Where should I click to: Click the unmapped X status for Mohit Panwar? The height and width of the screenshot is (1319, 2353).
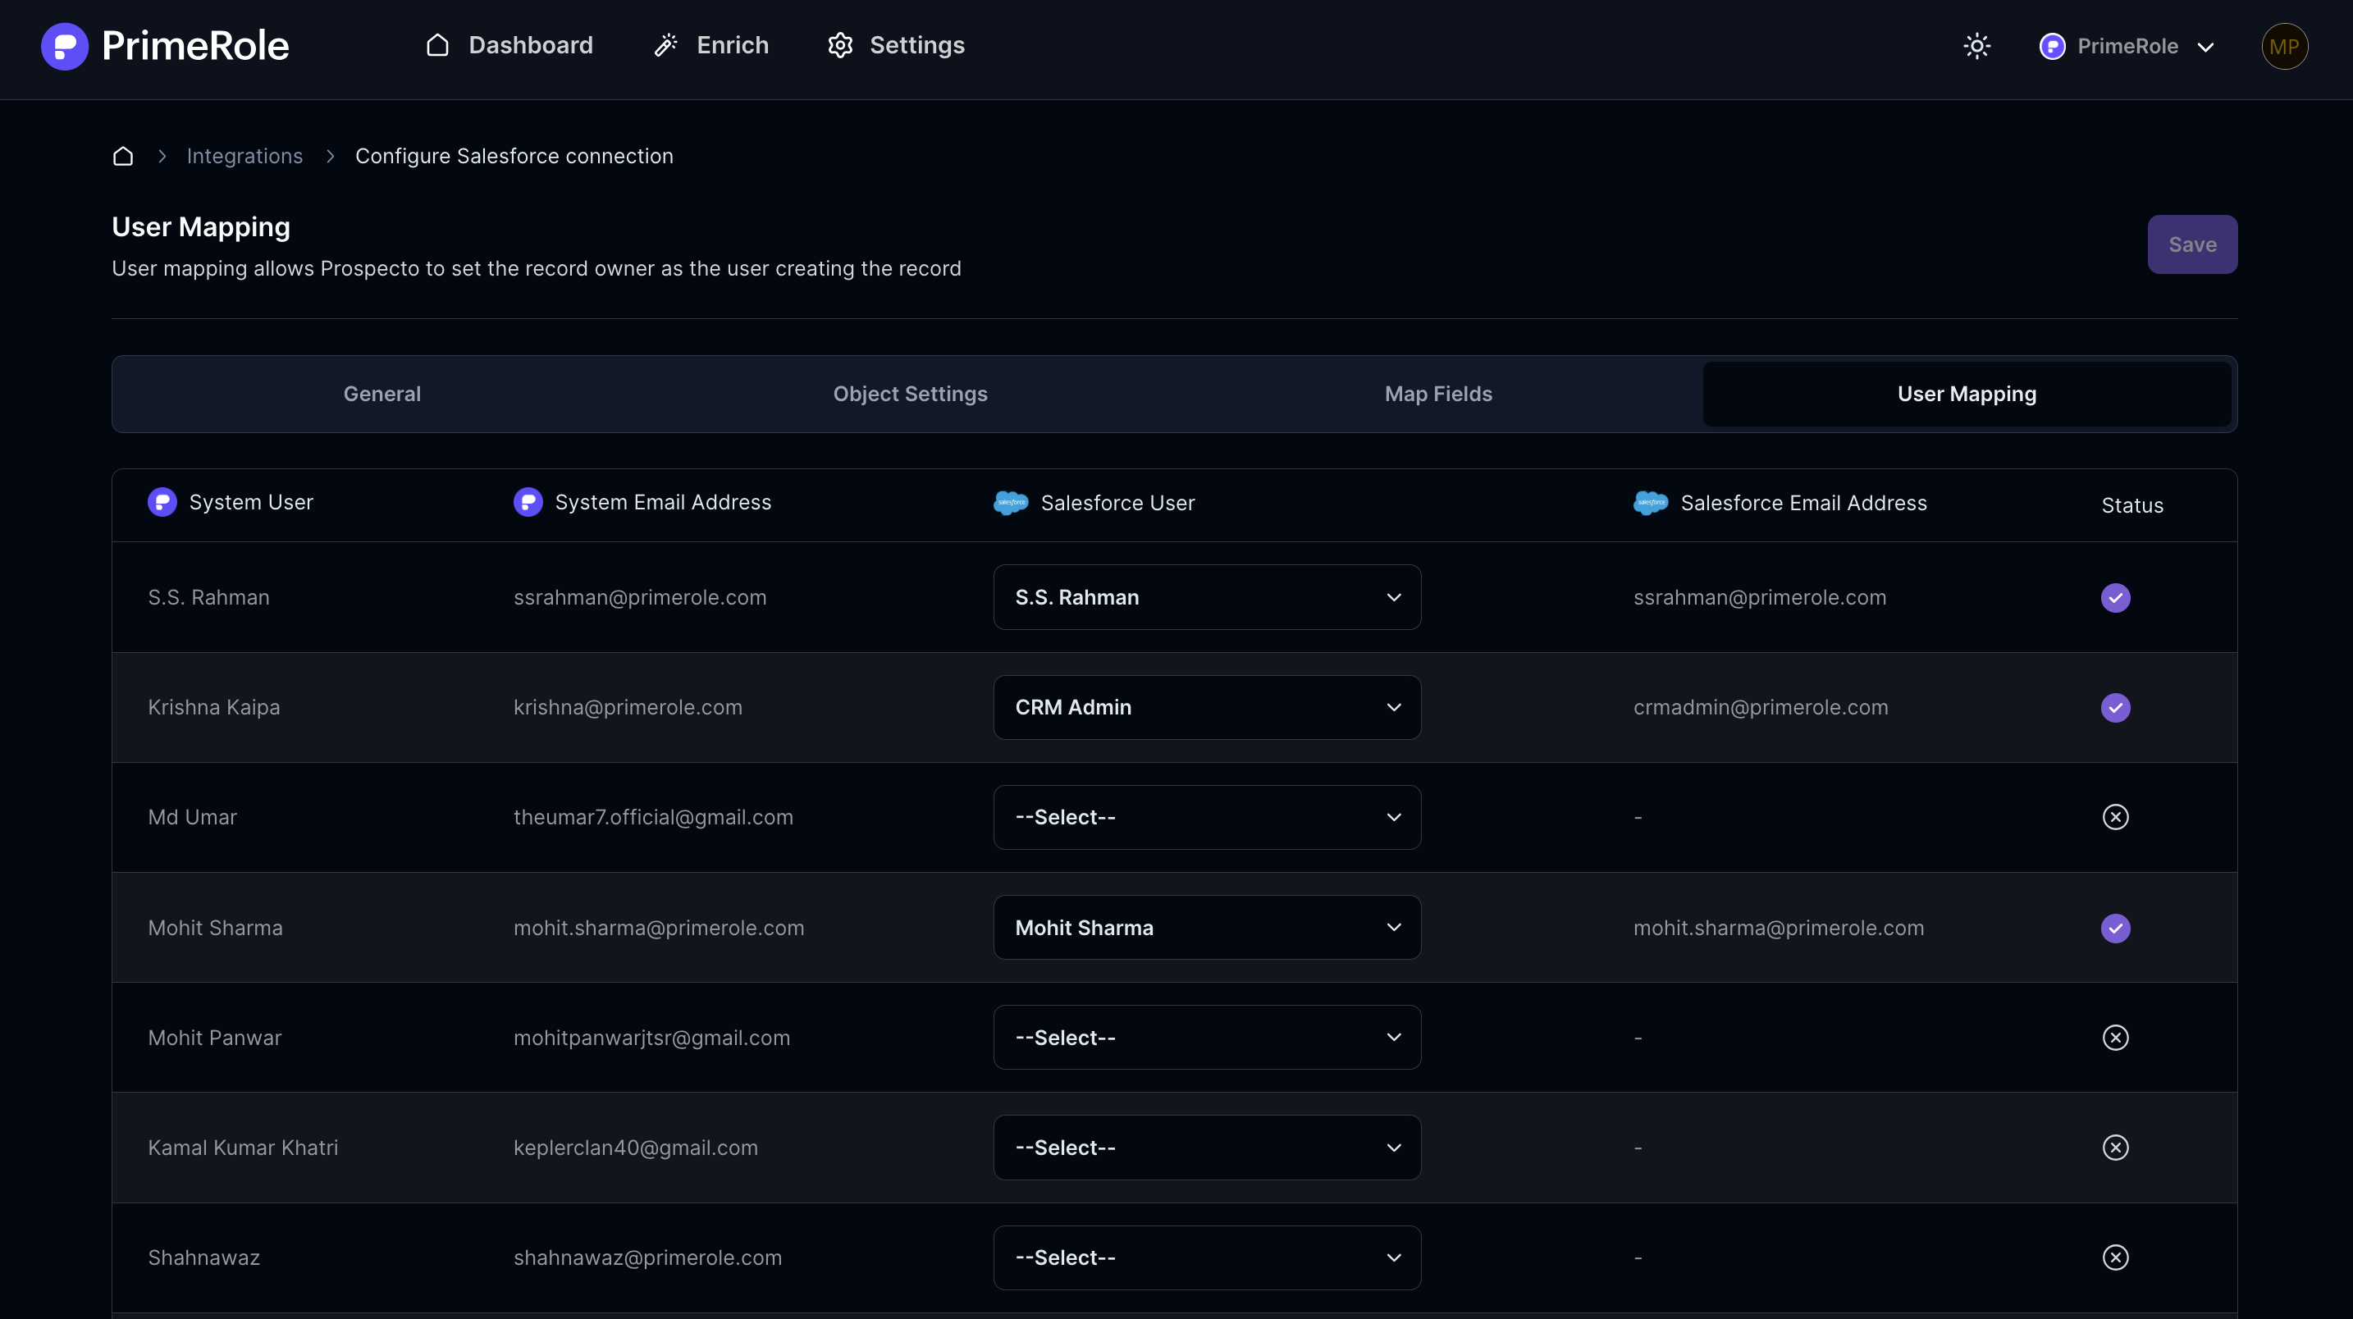[2116, 1038]
